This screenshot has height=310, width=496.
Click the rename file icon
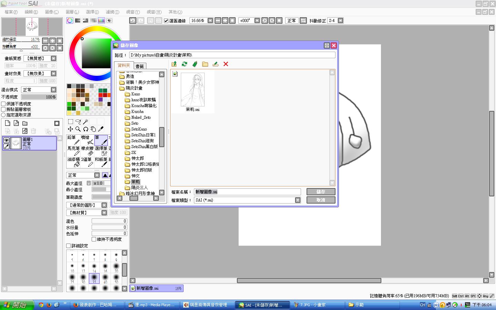pyautogui.click(x=216, y=64)
